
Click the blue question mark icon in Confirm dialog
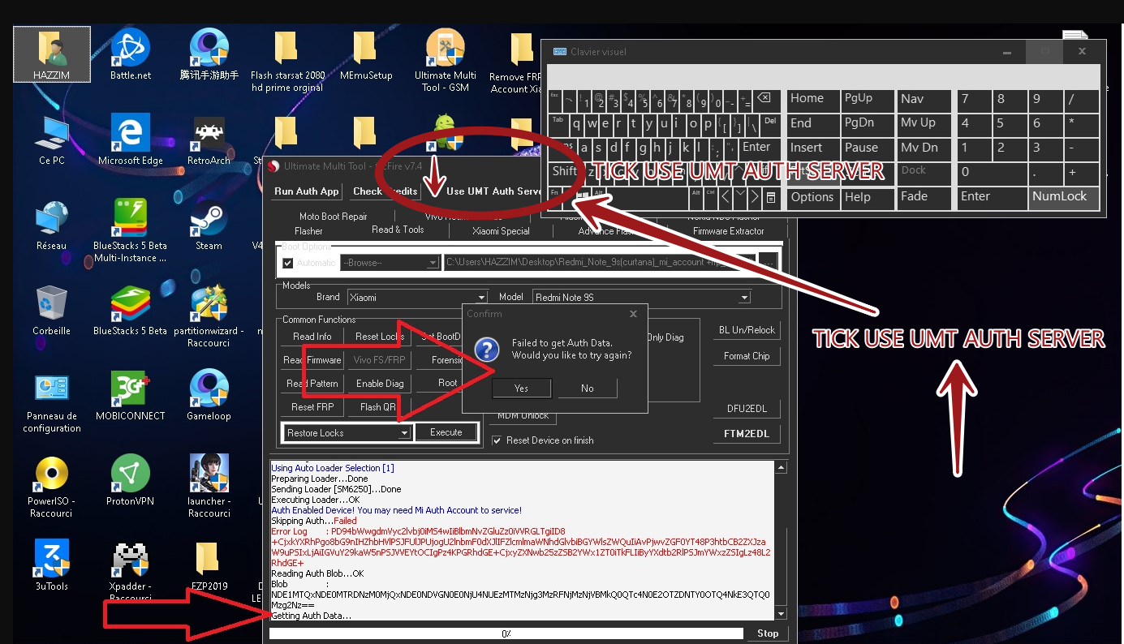(486, 350)
